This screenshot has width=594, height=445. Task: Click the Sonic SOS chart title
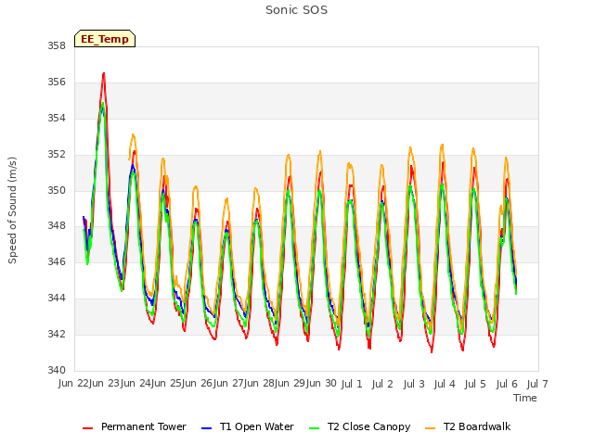[x=297, y=10]
